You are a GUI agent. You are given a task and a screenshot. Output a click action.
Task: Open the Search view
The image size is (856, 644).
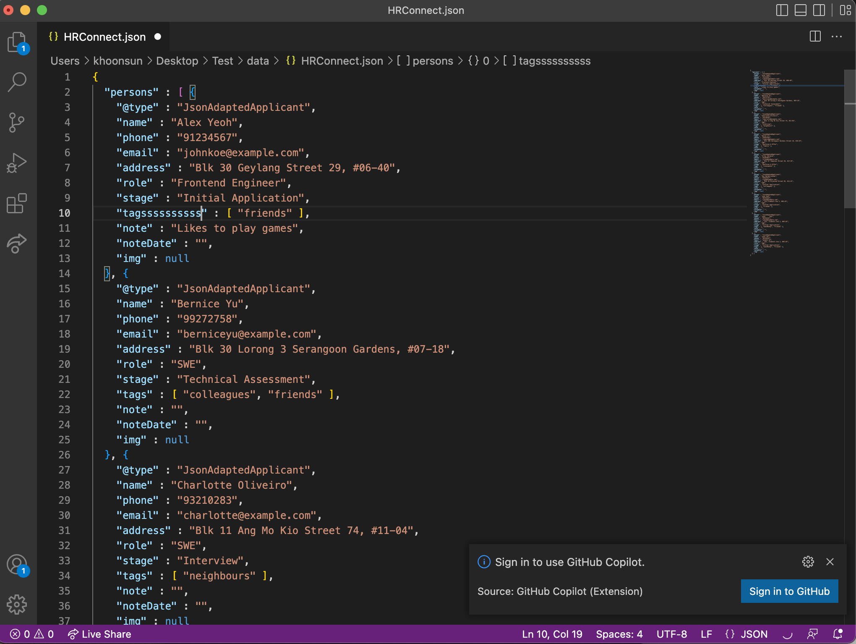[17, 82]
